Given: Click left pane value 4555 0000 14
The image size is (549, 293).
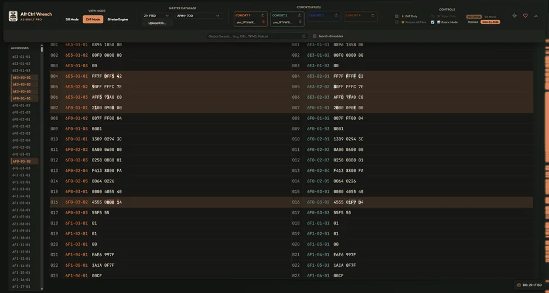Looking at the screenshot, I should coord(107,202).
